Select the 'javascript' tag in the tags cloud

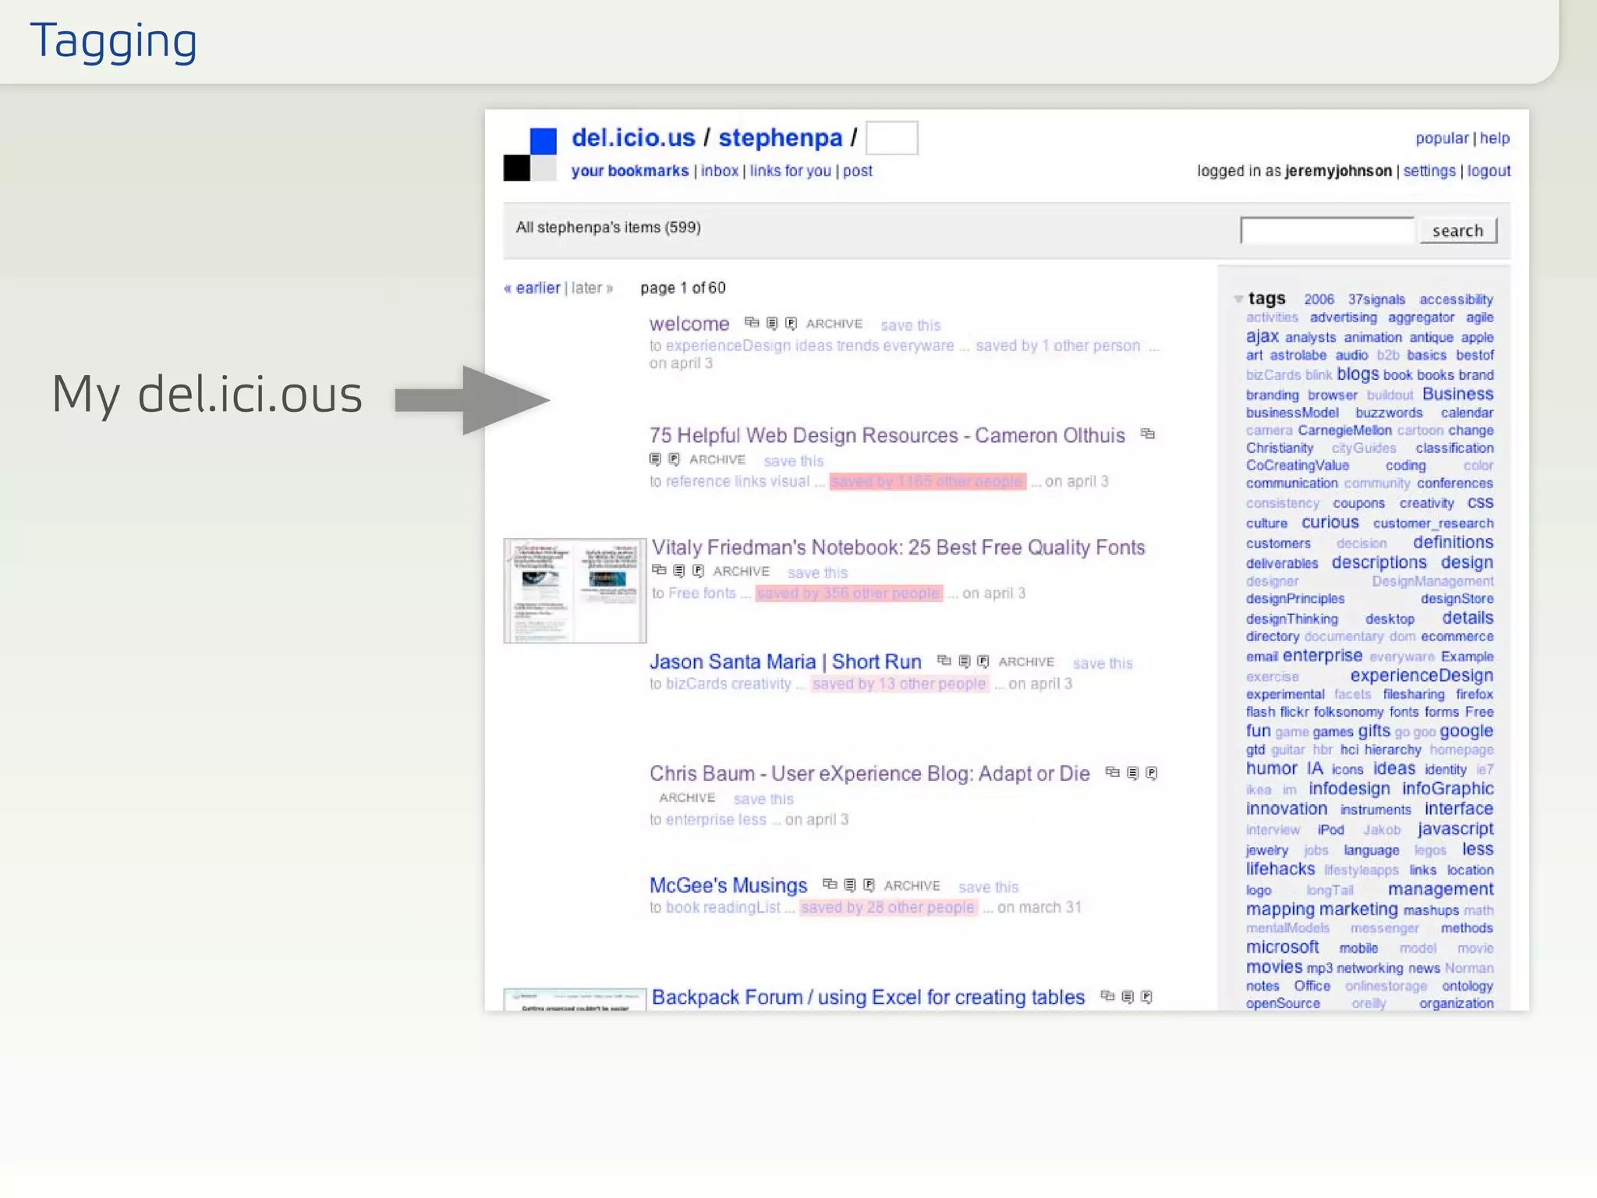pos(1455,829)
